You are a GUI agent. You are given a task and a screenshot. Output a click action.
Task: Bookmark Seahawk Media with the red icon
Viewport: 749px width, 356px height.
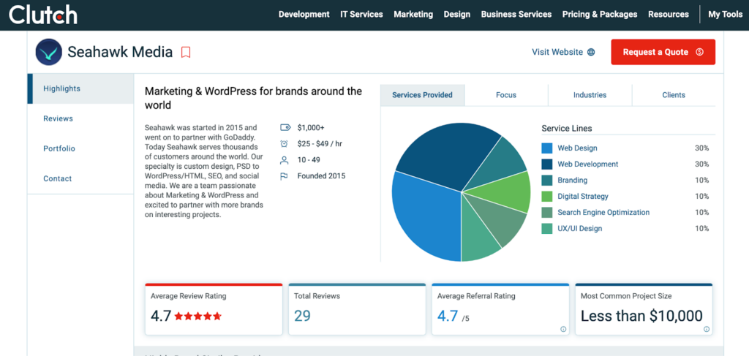click(186, 53)
